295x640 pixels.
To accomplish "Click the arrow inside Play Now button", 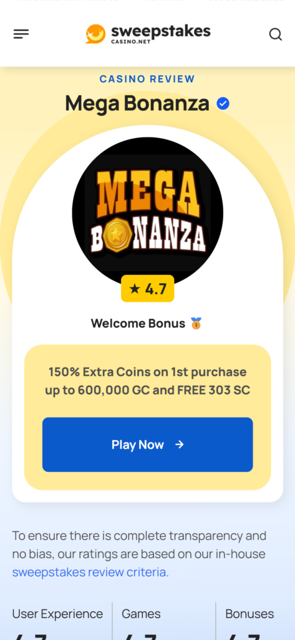I will coord(179,444).
